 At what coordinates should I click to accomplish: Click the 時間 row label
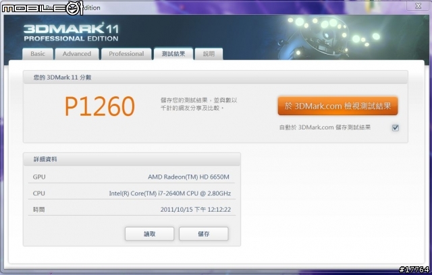[39, 210]
